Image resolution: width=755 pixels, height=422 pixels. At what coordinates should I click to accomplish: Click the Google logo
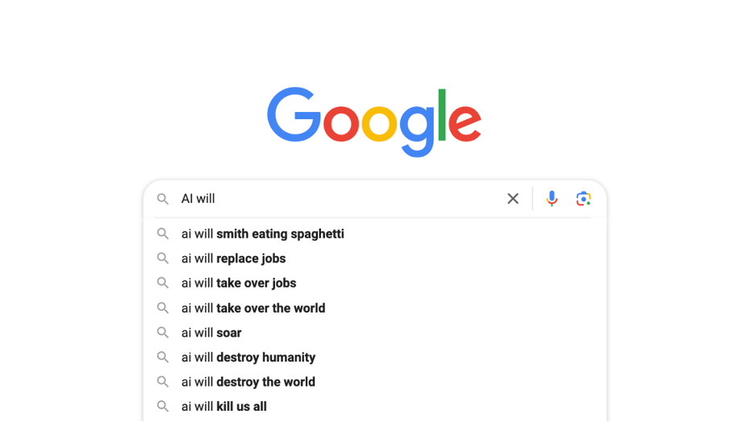click(x=374, y=122)
